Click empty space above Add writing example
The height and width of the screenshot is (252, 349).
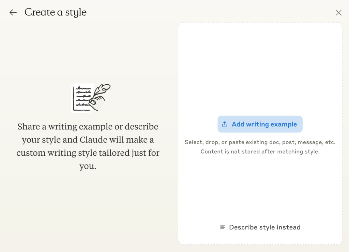[260, 67]
